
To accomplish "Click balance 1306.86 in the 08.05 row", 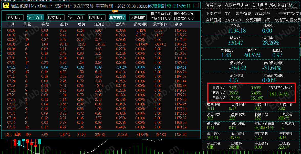I will (181, 44).
